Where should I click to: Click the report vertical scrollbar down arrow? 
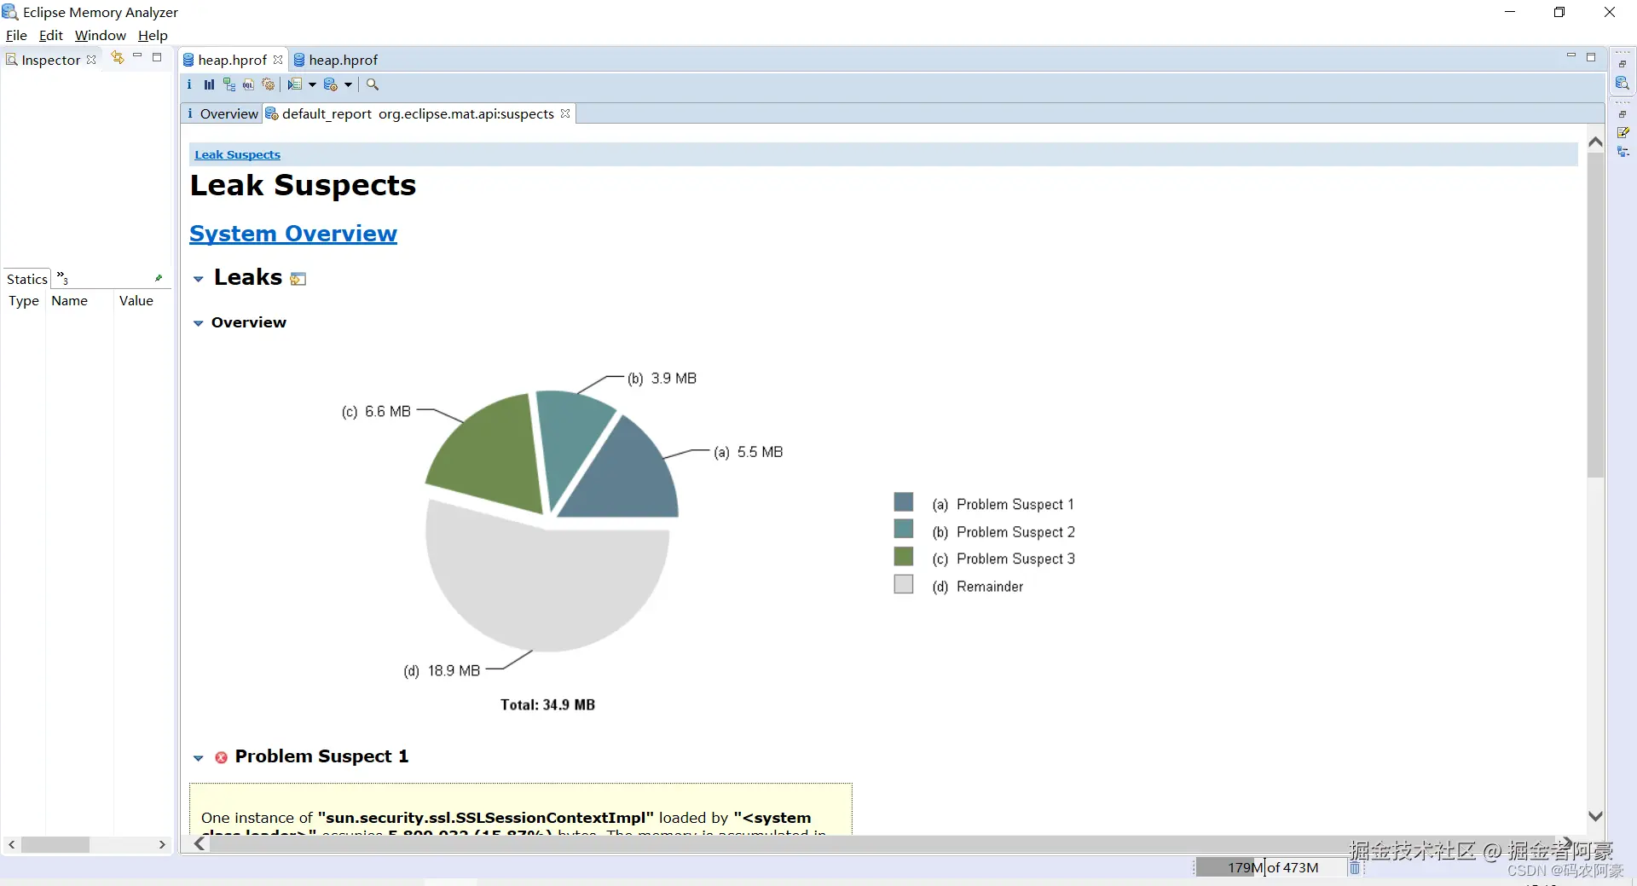point(1596,816)
